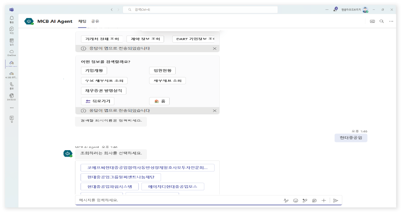Open the emoji picker in compose bar
The height and width of the screenshot is (216, 404).
[x=296, y=200]
